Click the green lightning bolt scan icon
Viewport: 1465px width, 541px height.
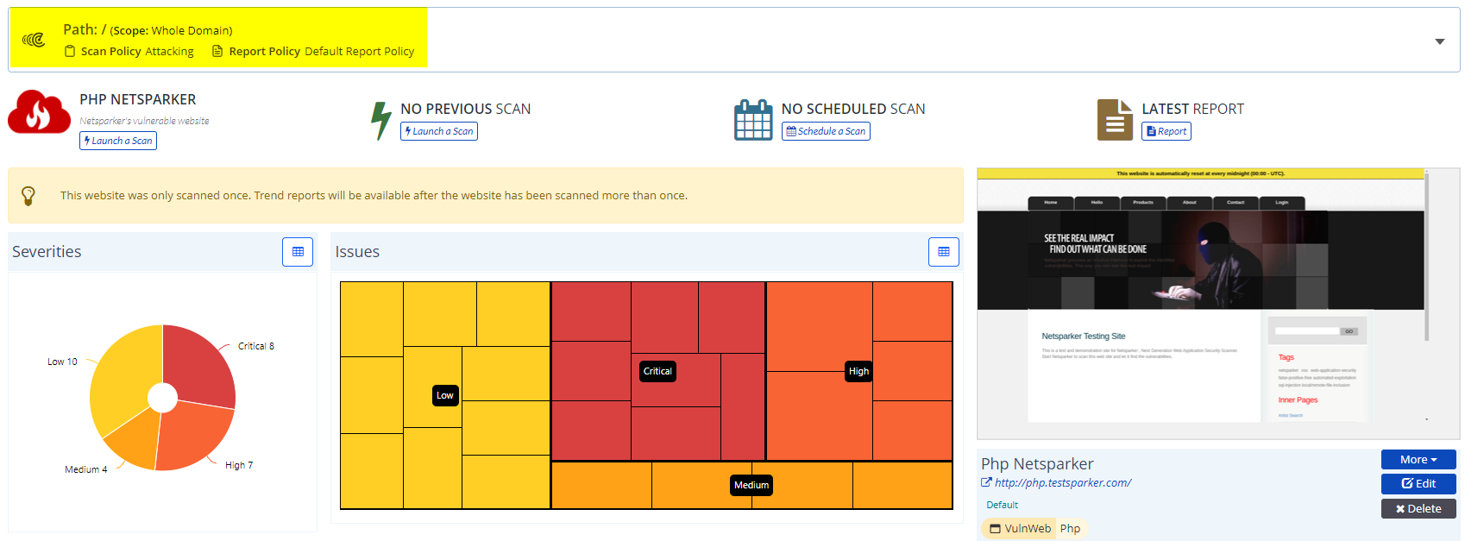380,120
